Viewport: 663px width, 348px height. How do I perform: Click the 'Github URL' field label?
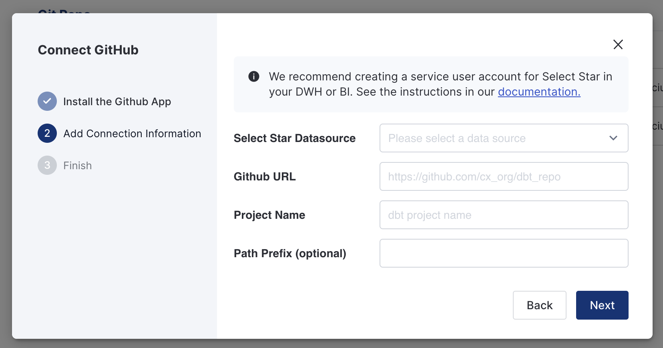[x=265, y=177]
